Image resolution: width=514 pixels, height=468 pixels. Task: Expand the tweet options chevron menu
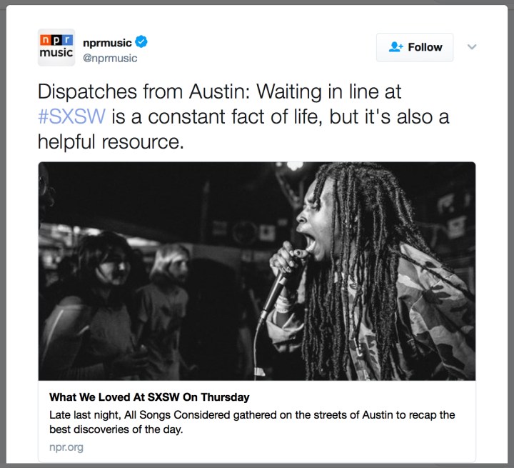472,47
